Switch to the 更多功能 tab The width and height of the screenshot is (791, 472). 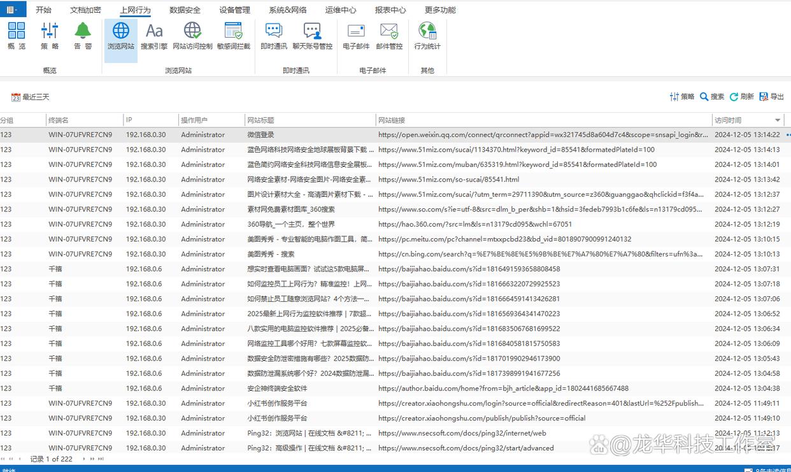[x=440, y=10]
